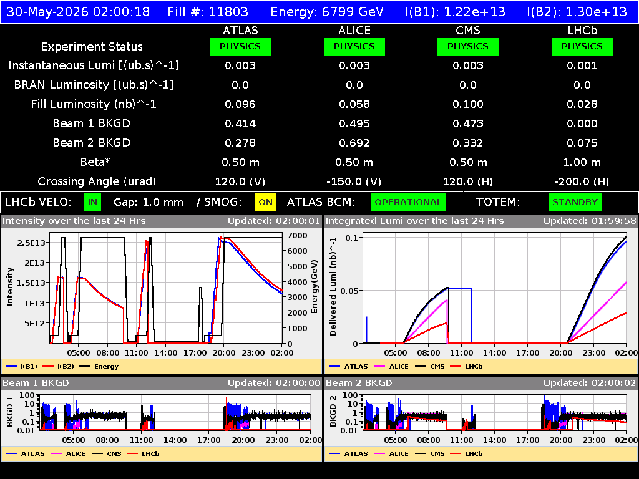Click ALICE legend in Beam 2 BKGD chart
Image resolution: width=639 pixels, height=479 pixels.
pos(391,454)
